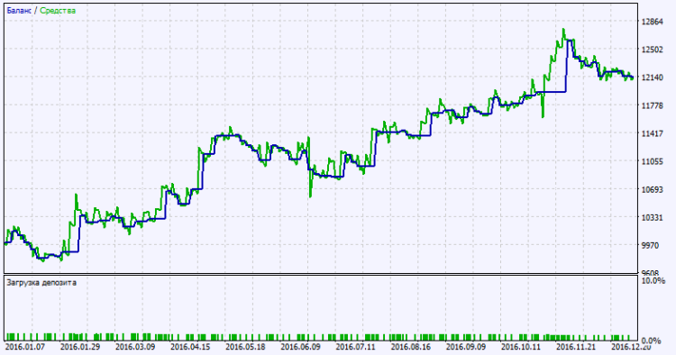The width and height of the screenshot is (676, 355).
Task: Click date label 2016.06.09
Action: pyautogui.click(x=301, y=347)
